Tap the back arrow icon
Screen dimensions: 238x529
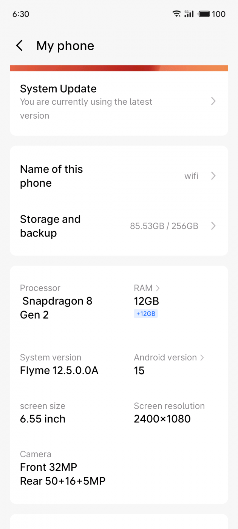tap(19, 46)
